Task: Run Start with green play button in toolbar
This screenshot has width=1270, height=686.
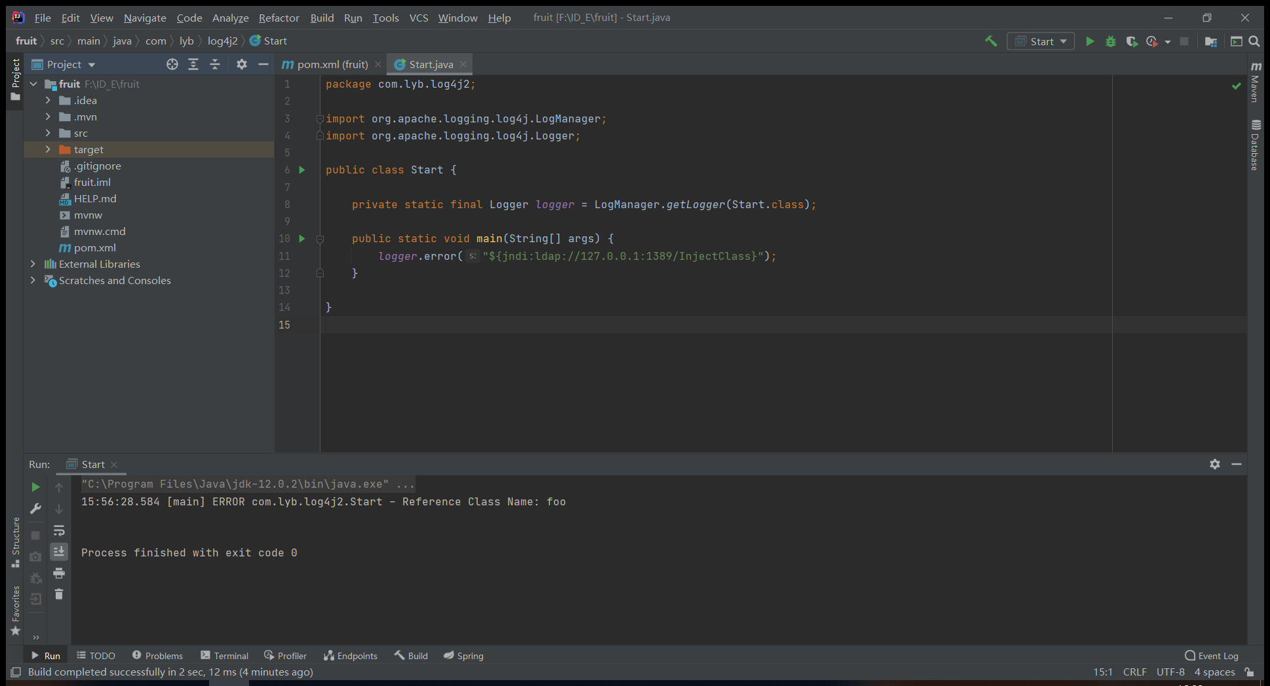Action: coord(1090,41)
